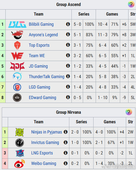Follow the Weibo Gaming link

click(44, 163)
